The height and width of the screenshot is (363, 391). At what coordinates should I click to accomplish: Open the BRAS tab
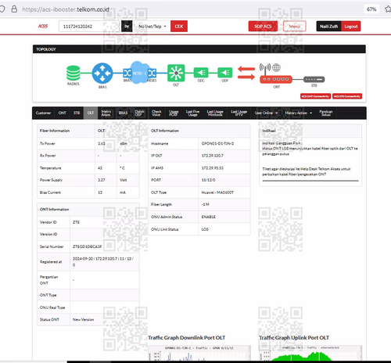pos(123,113)
